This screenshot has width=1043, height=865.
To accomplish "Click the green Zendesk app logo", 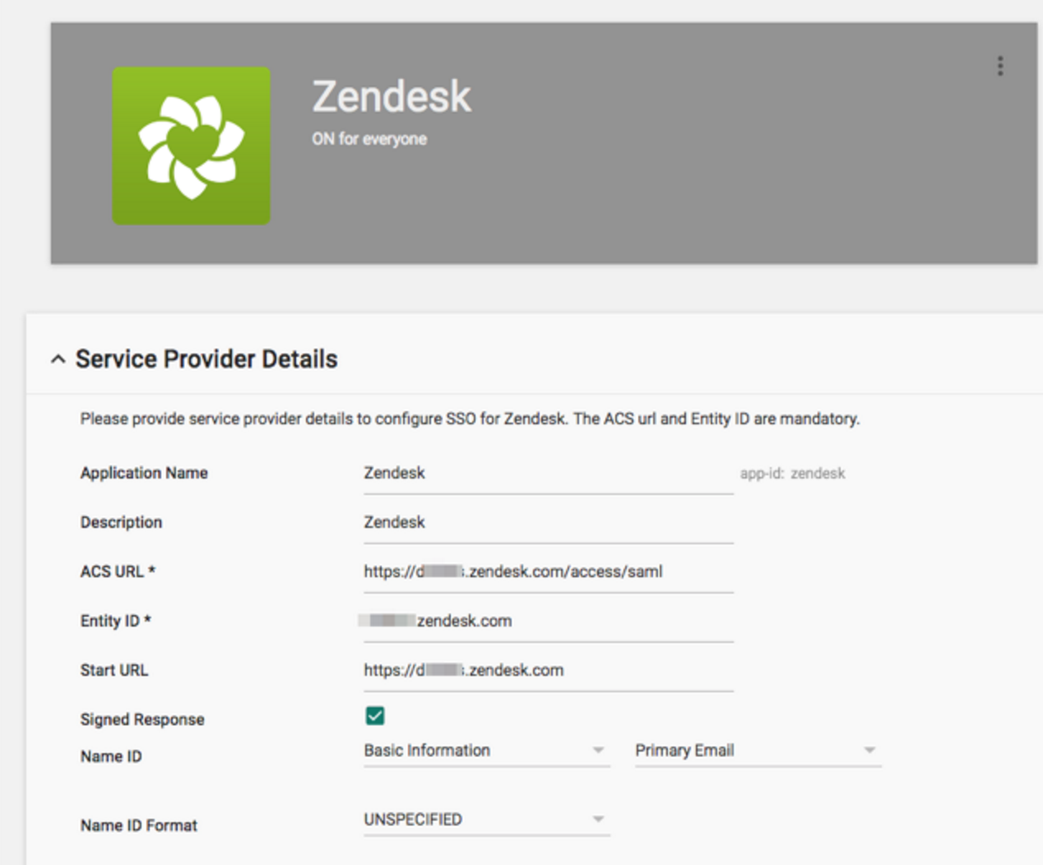I will 191,146.
